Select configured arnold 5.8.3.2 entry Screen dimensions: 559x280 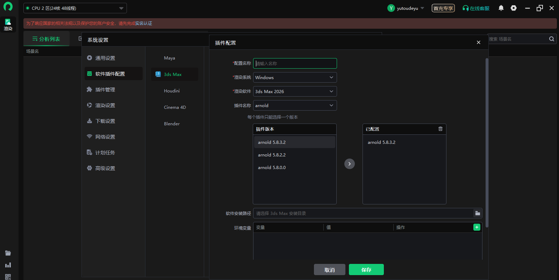click(404, 142)
